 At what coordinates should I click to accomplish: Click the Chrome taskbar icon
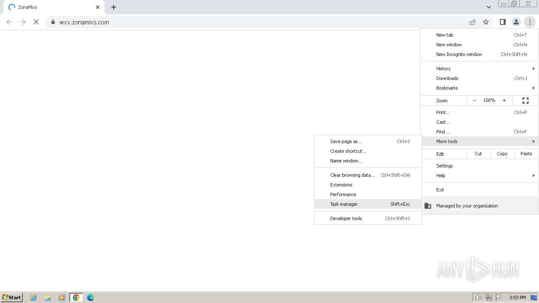[76, 298]
